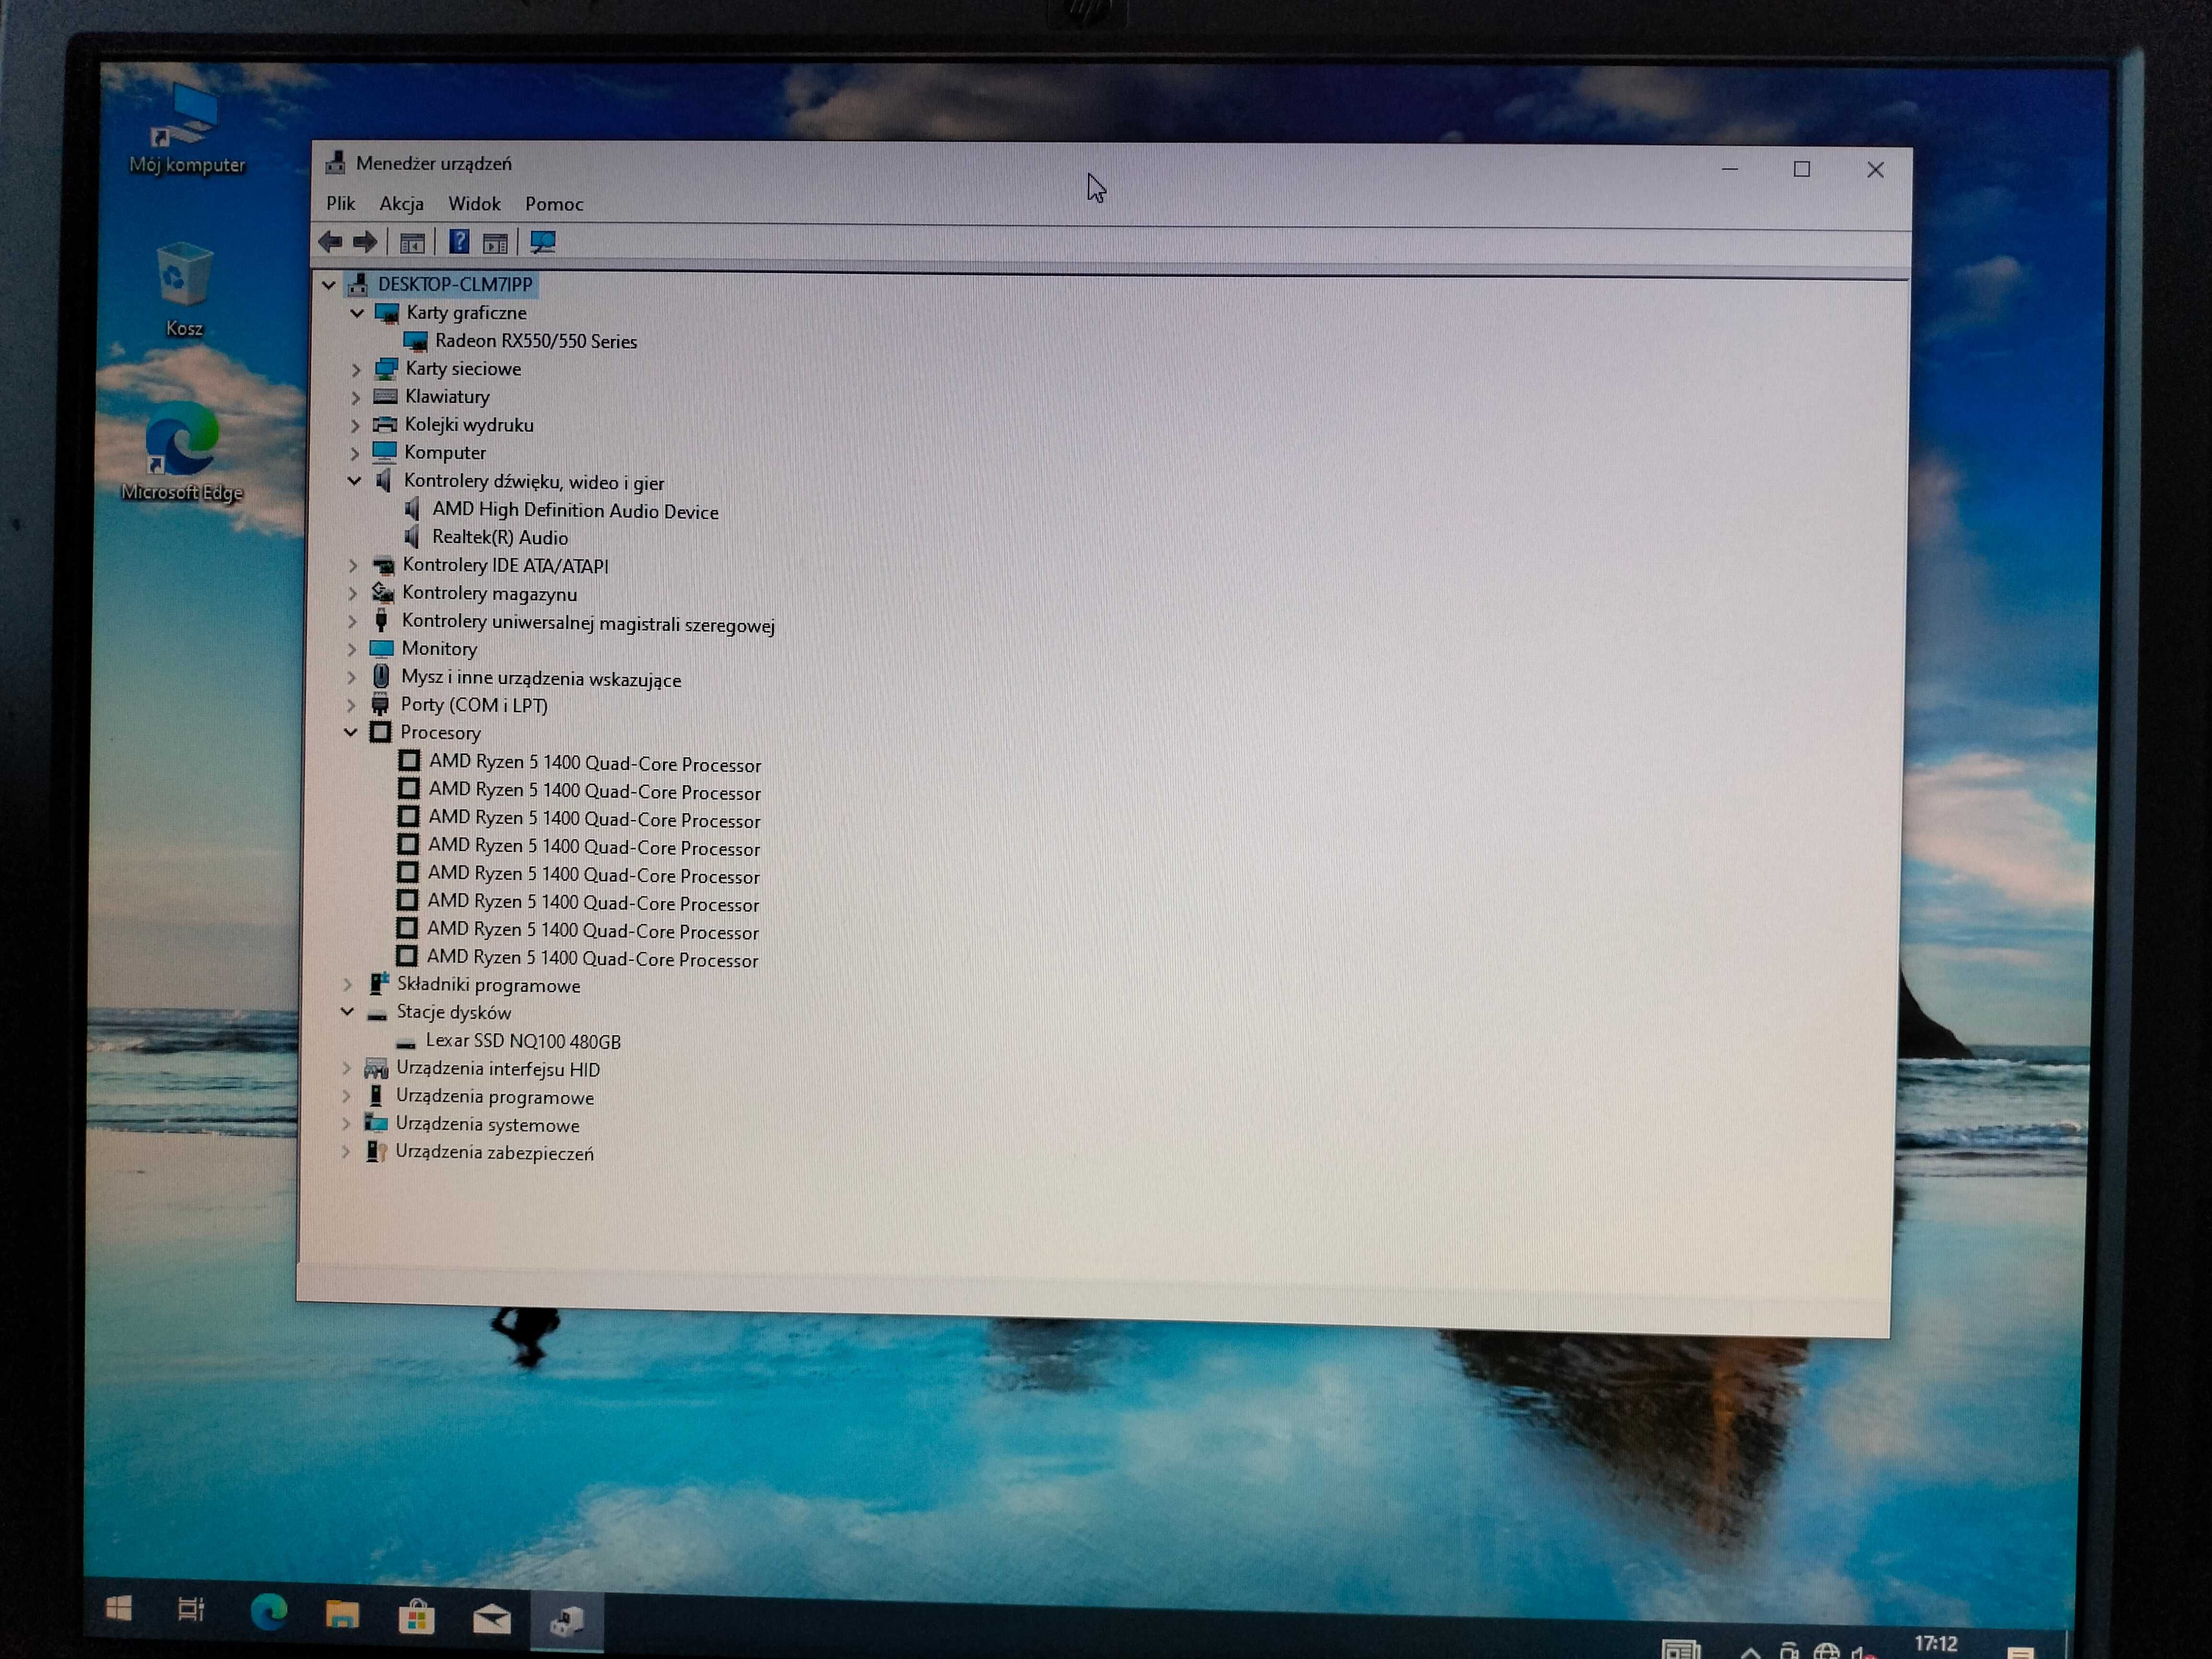Open Microsoft Store from the taskbar
The image size is (2212, 1659).
coord(416,1616)
